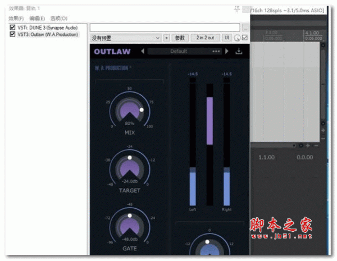Click the left -14.5 peak readout
This screenshot has width=337, height=261.
[x=193, y=74]
